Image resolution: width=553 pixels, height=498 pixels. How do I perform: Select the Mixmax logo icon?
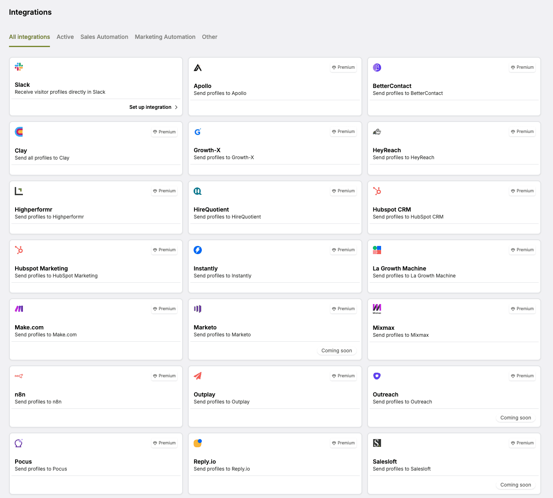coord(377,309)
